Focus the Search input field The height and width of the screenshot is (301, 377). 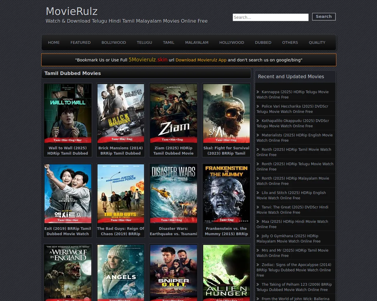270,17
